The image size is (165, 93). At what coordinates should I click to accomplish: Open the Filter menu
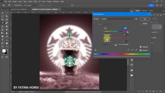tap(36, 2)
